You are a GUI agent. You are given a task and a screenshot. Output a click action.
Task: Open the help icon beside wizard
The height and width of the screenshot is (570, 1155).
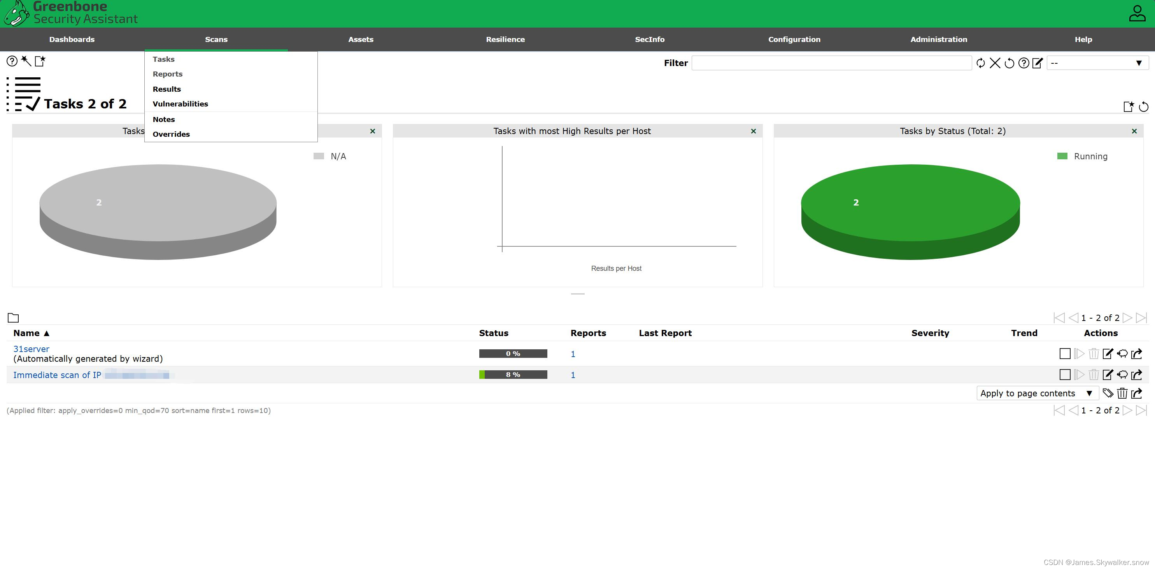12,61
